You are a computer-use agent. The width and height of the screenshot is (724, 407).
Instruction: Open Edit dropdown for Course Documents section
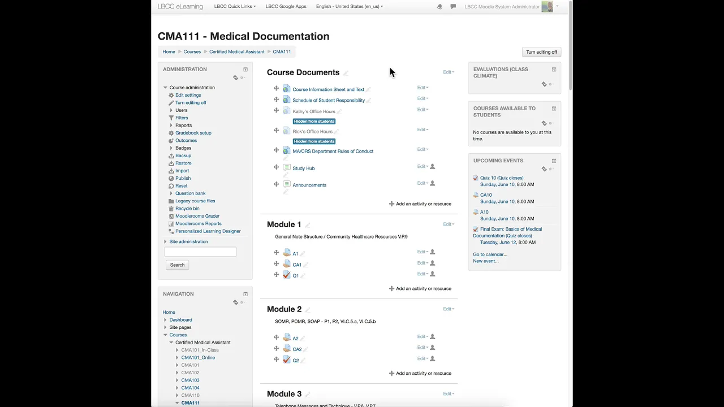(449, 72)
